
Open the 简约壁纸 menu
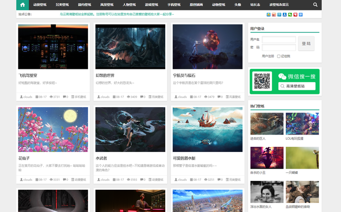click(85, 5)
